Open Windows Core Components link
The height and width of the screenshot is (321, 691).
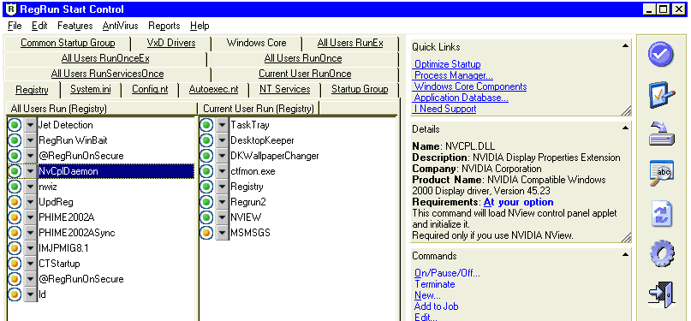470,86
